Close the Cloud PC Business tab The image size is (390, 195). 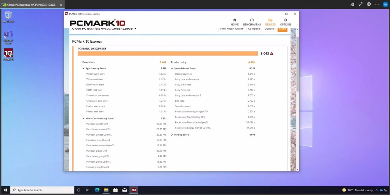(x=61, y=5)
